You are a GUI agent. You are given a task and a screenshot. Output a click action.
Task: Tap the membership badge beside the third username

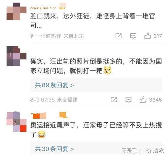click(64, 115)
